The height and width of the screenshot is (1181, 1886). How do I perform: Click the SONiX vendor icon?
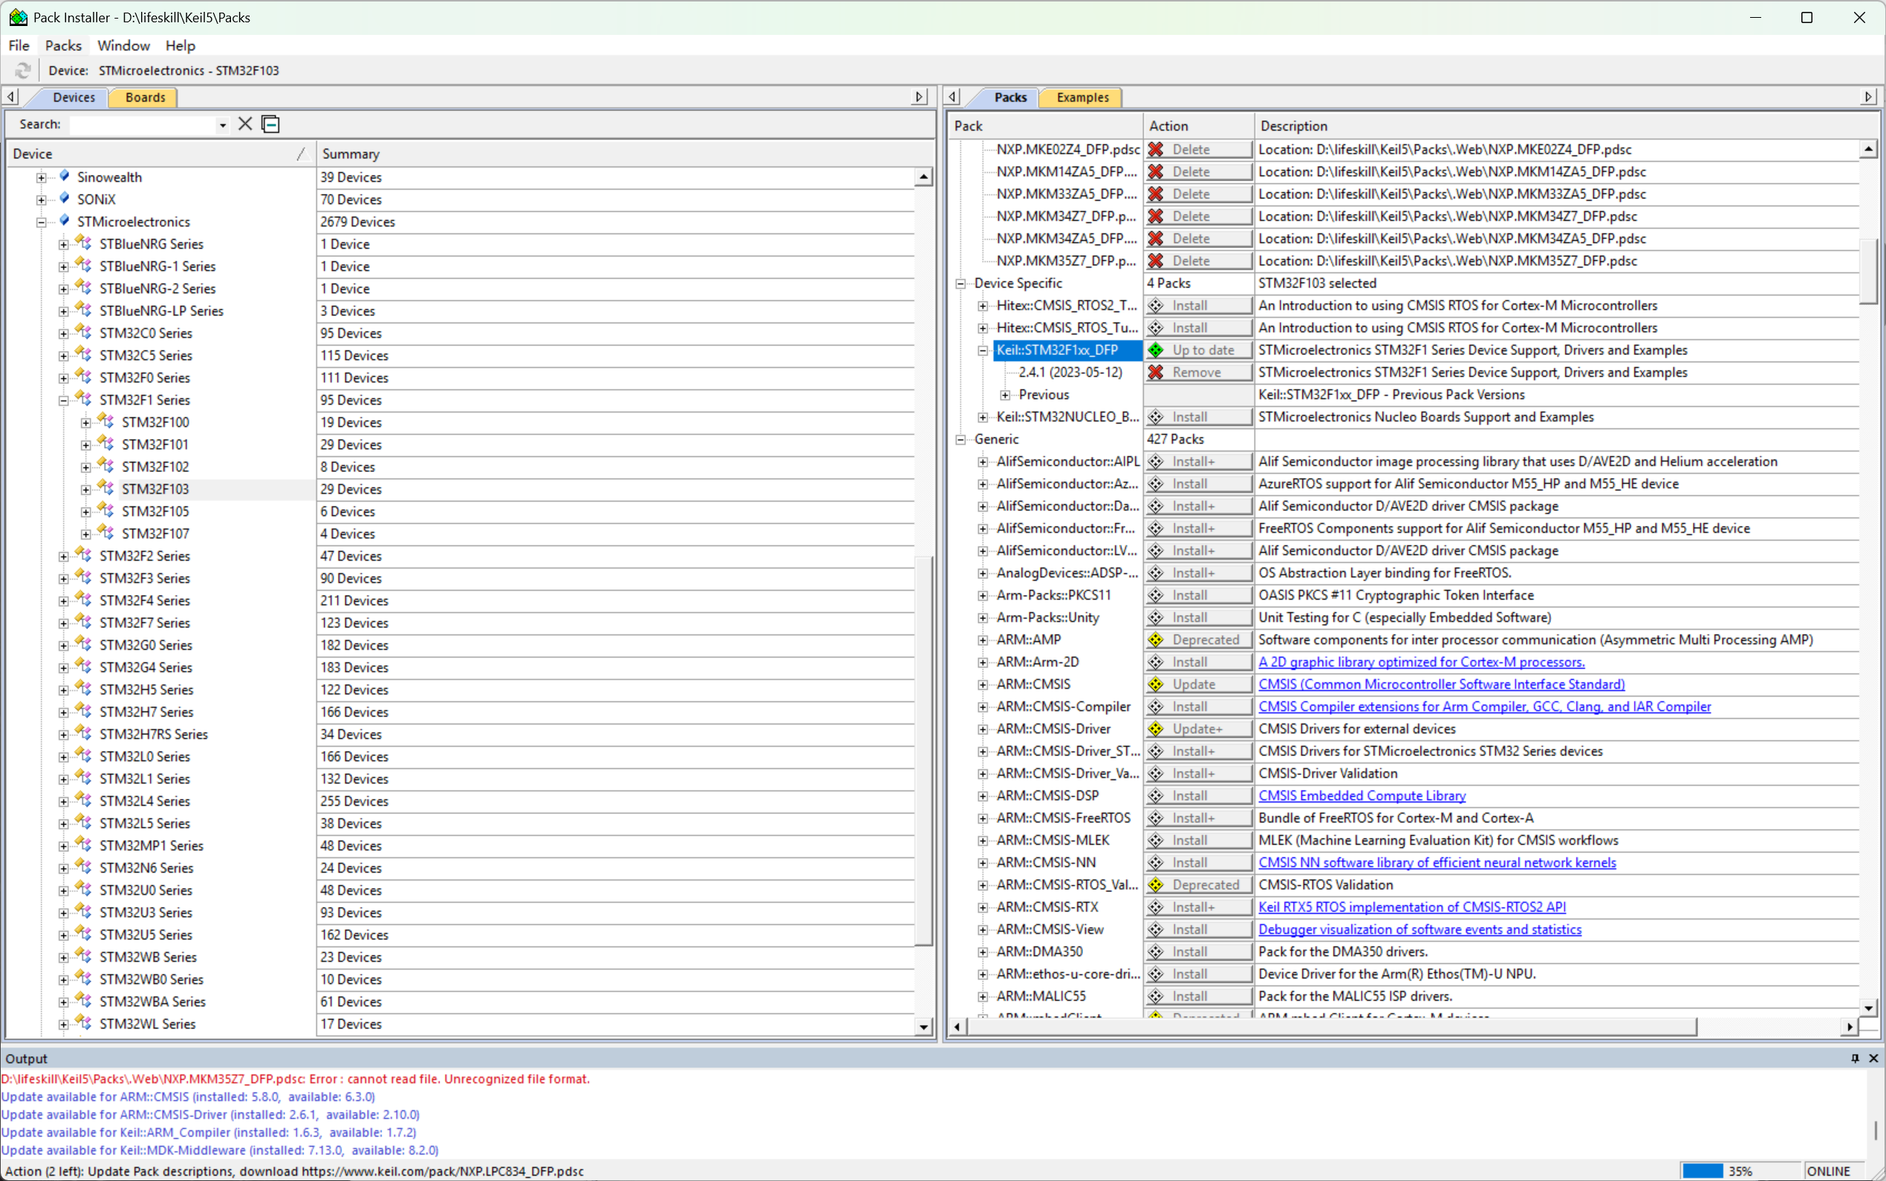(x=65, y=198)
